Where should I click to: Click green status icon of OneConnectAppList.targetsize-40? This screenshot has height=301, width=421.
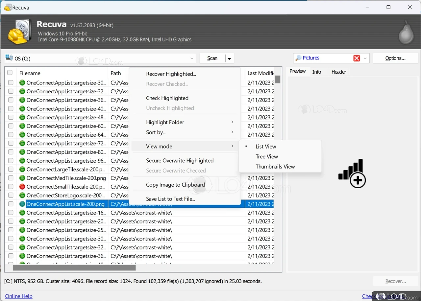click(22, 109)
